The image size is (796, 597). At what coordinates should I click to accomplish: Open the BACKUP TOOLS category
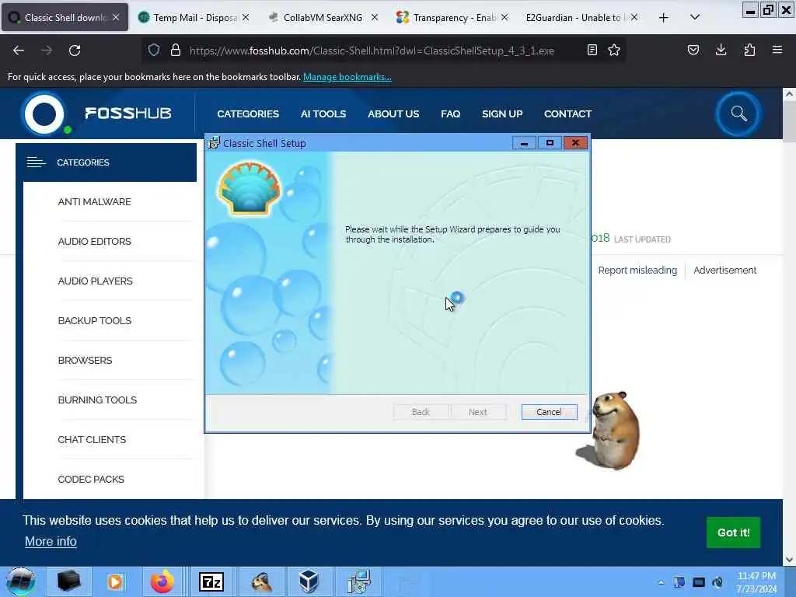[x=94, y=321]
